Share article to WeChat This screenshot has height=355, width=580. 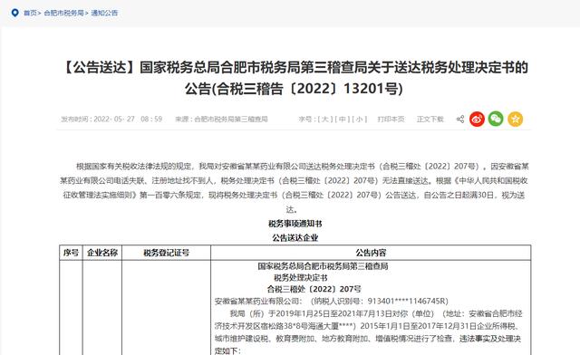click(x=496, y=119)
